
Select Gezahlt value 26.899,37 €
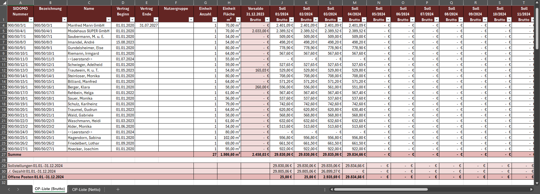(330, 171)
